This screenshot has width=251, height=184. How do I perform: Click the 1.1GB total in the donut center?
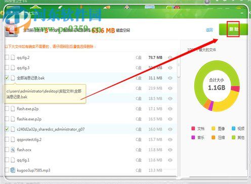(x=217, y=88)
